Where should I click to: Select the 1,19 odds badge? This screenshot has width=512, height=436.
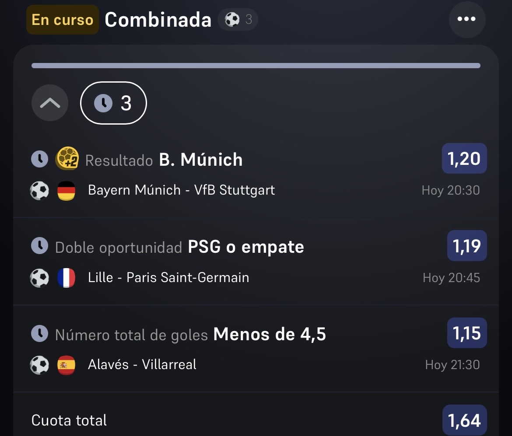point(467,246)
